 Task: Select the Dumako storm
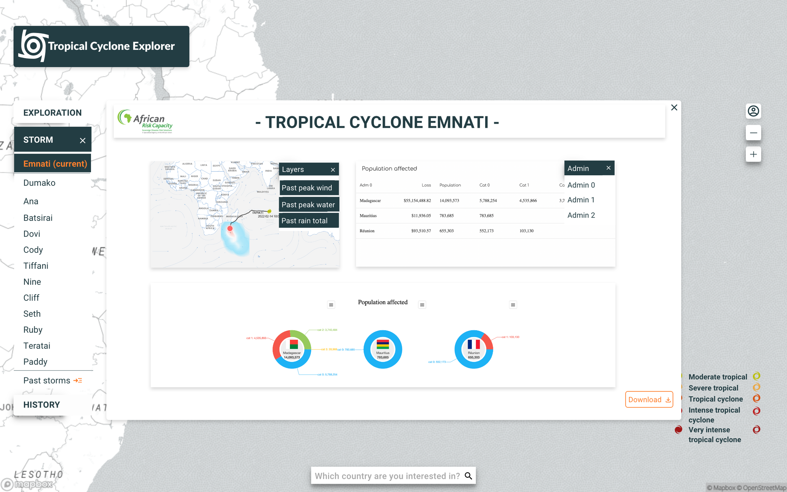pyautogui.click(x=39, y=183)
